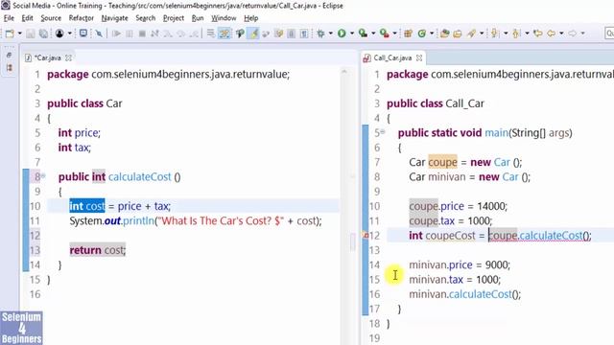Toggle the highlighted pencil toolbar button
This screenshot has width=614, height=345.
(253, 34)
